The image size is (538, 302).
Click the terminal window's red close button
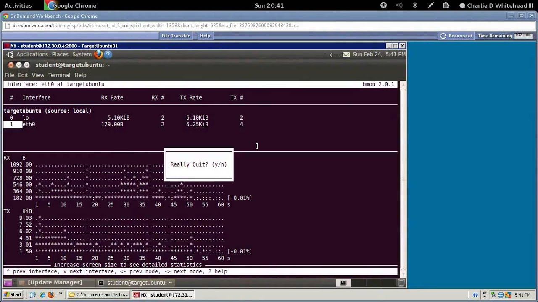tap(11, 65)
